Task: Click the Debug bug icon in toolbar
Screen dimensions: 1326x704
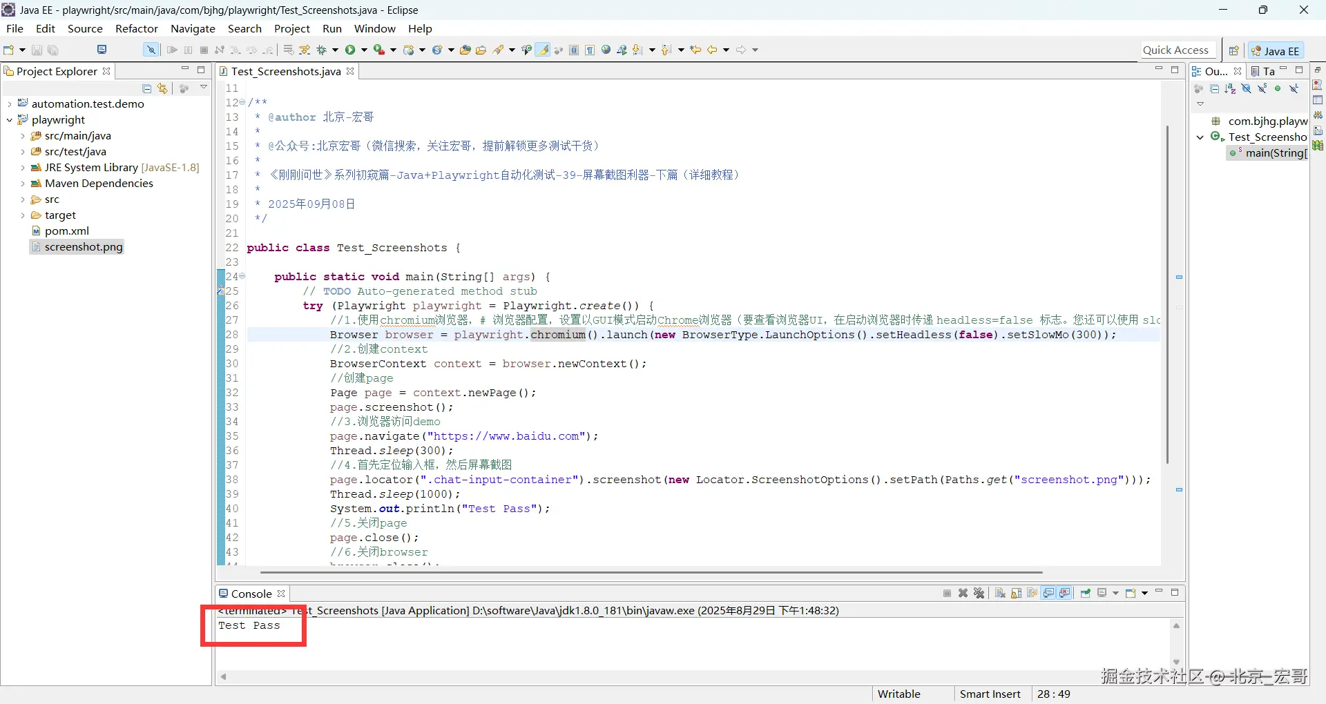Action: [321, 50]
